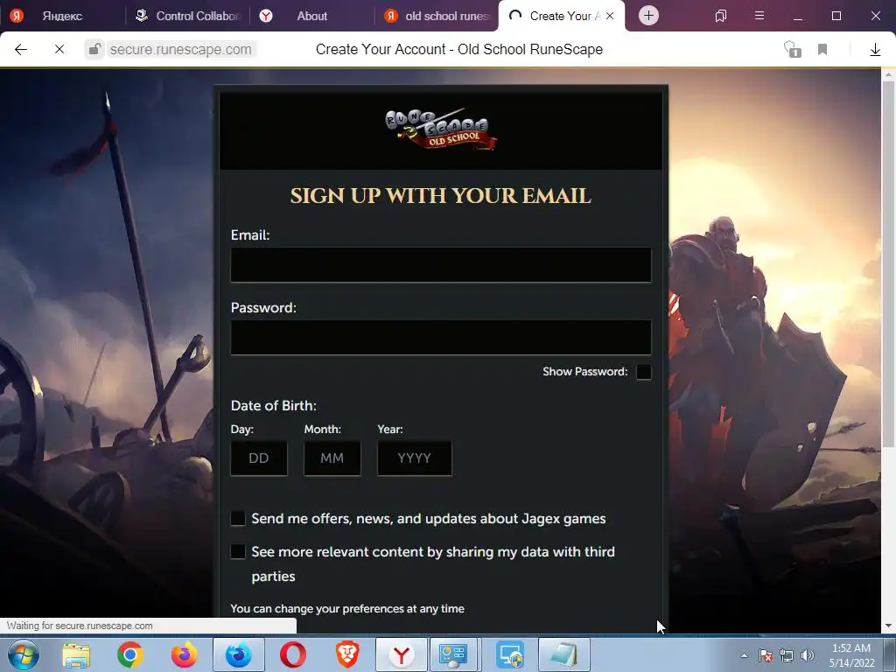The height and width of the screenshot is (672, 896).
Task: Open the volume tray icon
Action: [807, 655]
